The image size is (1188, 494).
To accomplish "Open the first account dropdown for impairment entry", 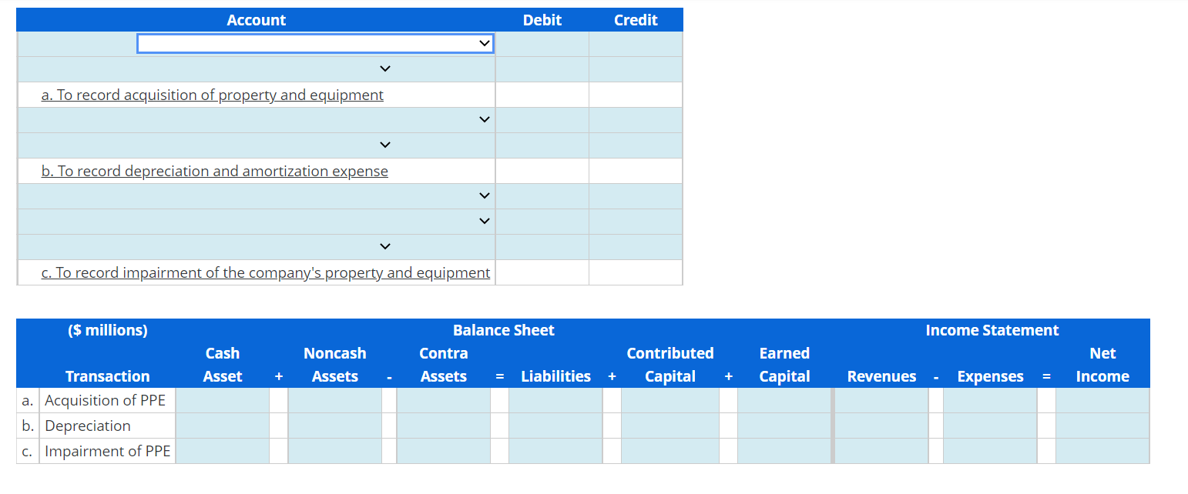I will point(256,196).
